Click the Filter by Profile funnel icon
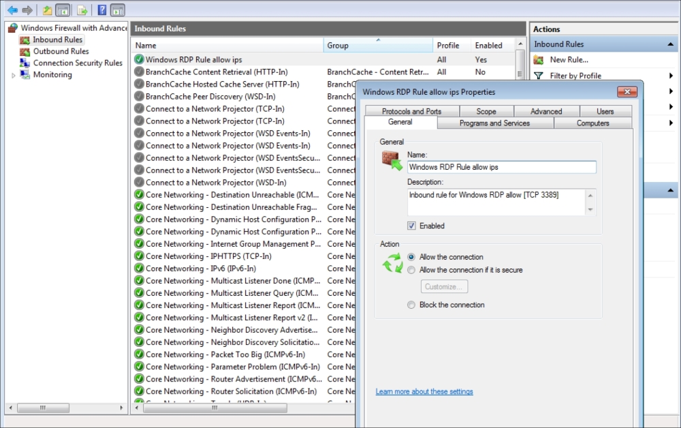The width and height of the screenshot is (681, 428). coord(539,76)
